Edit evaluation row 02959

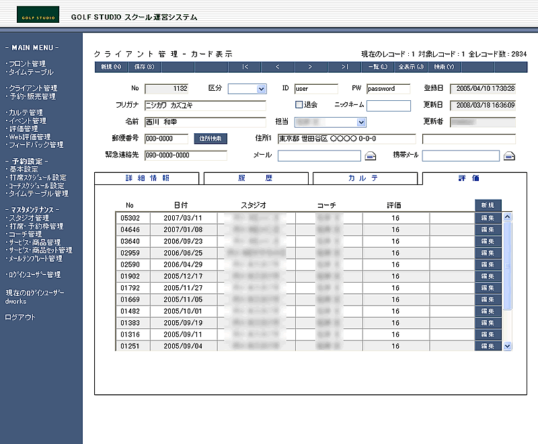pos(488,253)
